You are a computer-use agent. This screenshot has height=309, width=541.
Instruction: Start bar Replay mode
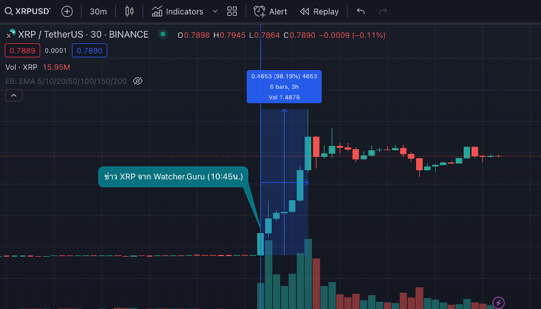(x=319, y=12)
